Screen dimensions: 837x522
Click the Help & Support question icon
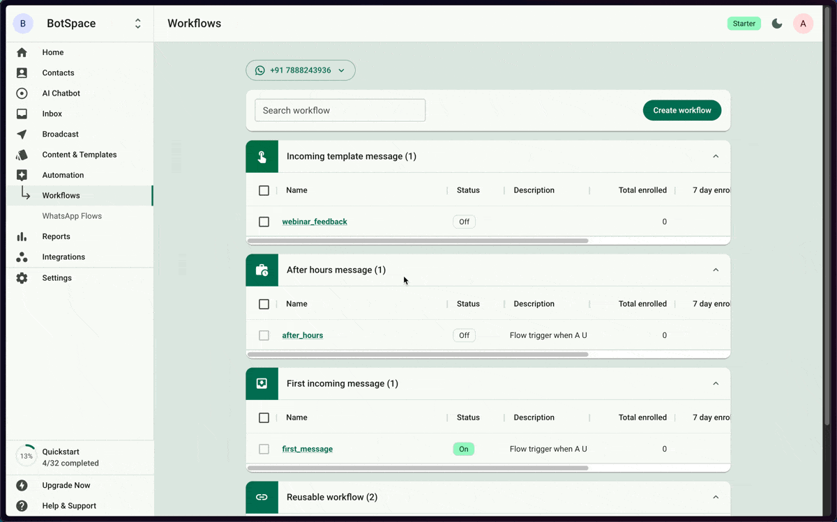[22, 506]
